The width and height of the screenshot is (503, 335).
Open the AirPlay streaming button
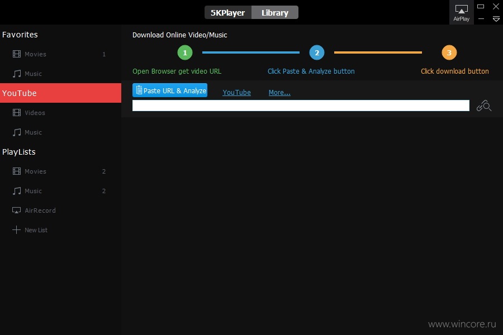point(461,13)
